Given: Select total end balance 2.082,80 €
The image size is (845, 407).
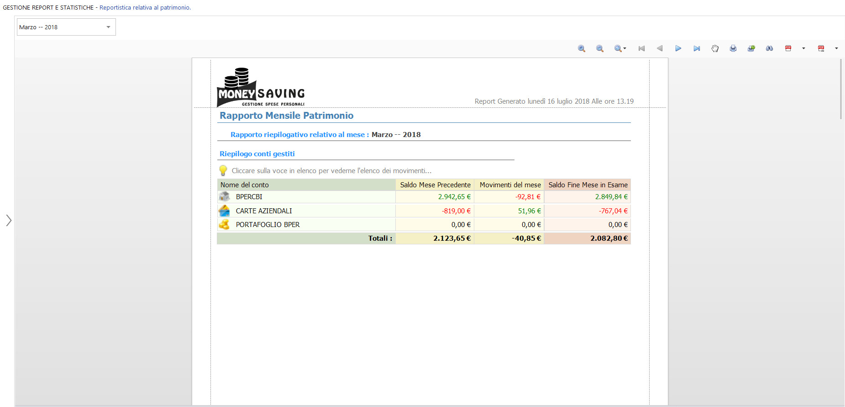Looking at the screenshot, I should pos(609,238).
